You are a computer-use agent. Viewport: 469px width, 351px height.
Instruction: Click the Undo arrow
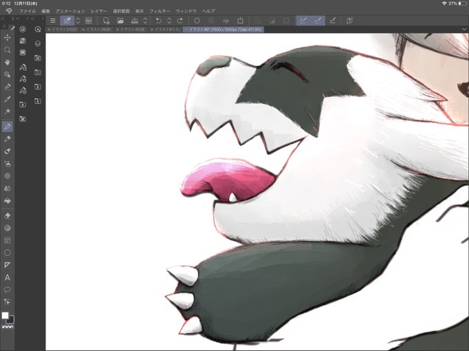point(159,21)
